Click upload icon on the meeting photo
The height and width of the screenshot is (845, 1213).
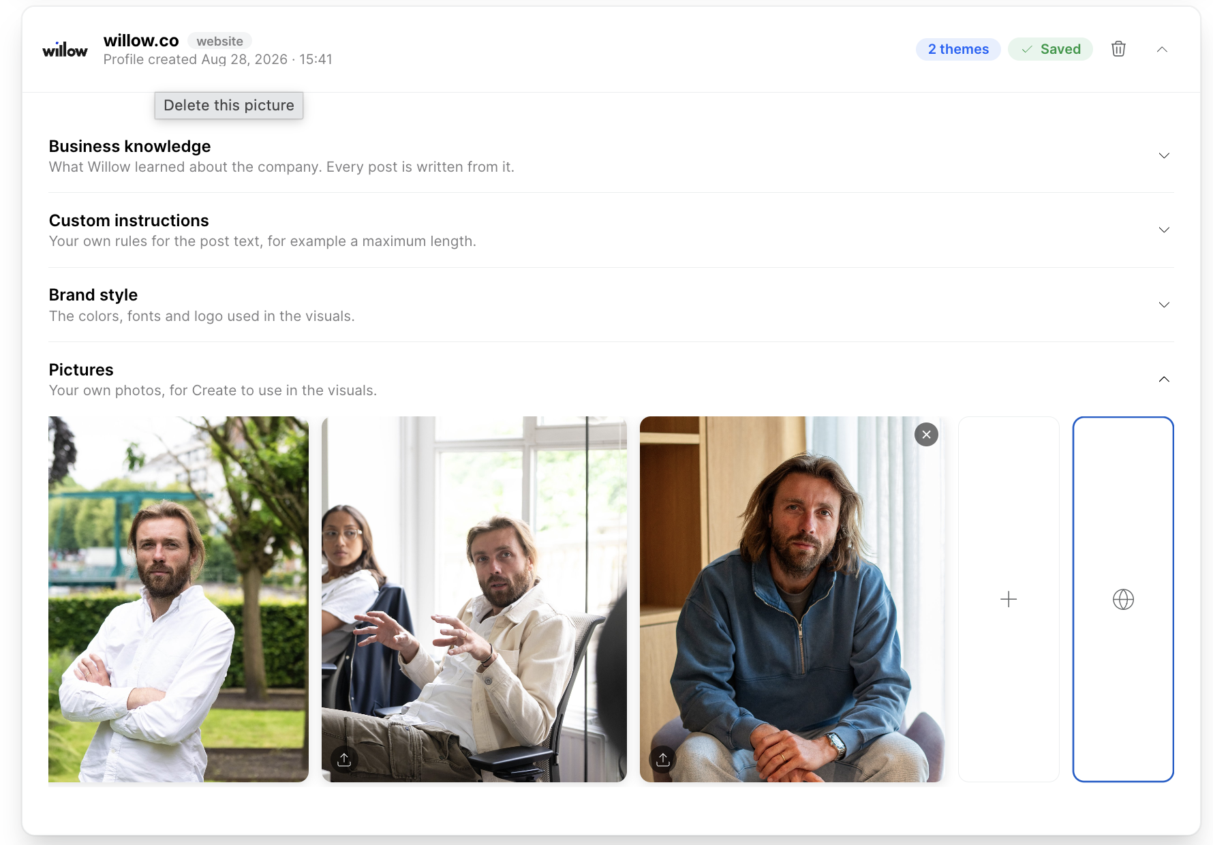tap(344, 759)
